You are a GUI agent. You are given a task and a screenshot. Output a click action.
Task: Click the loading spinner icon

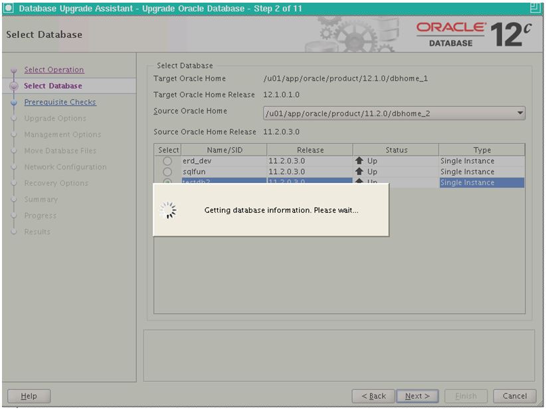pos(168,210)
